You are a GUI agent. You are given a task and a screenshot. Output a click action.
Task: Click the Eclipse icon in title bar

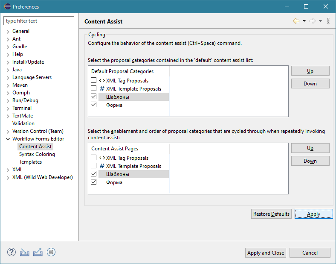(x=7, y=6)
